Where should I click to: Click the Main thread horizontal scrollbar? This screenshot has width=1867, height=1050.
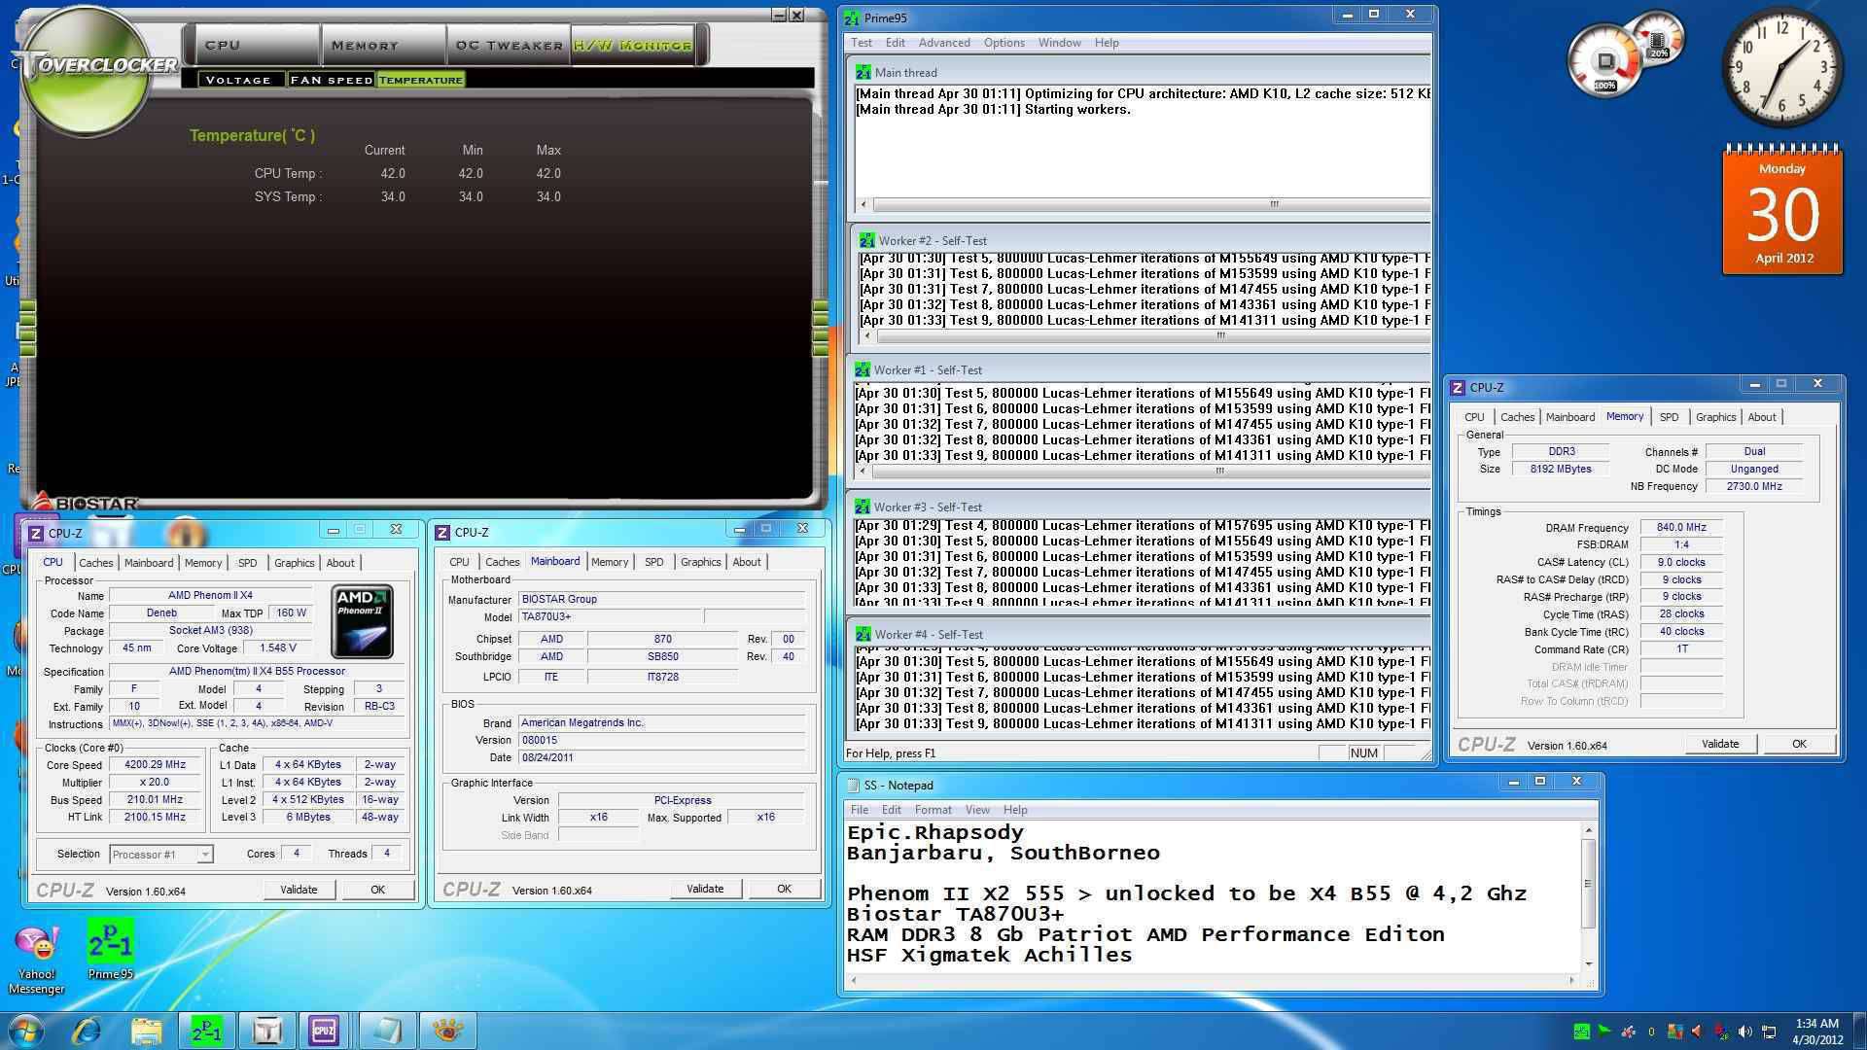tap(1145, 204)
